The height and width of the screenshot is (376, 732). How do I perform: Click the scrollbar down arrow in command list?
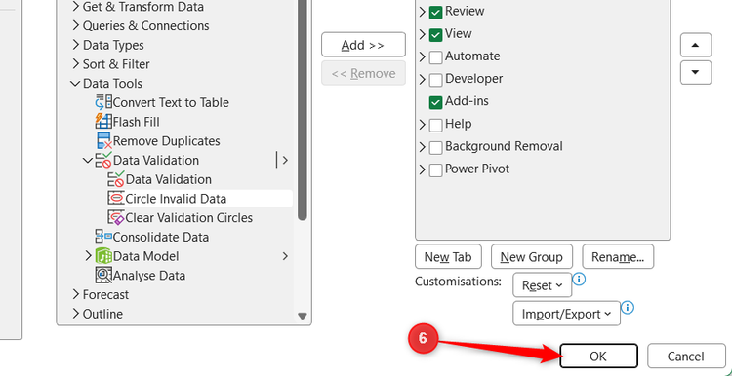click(x=303, y=316)
